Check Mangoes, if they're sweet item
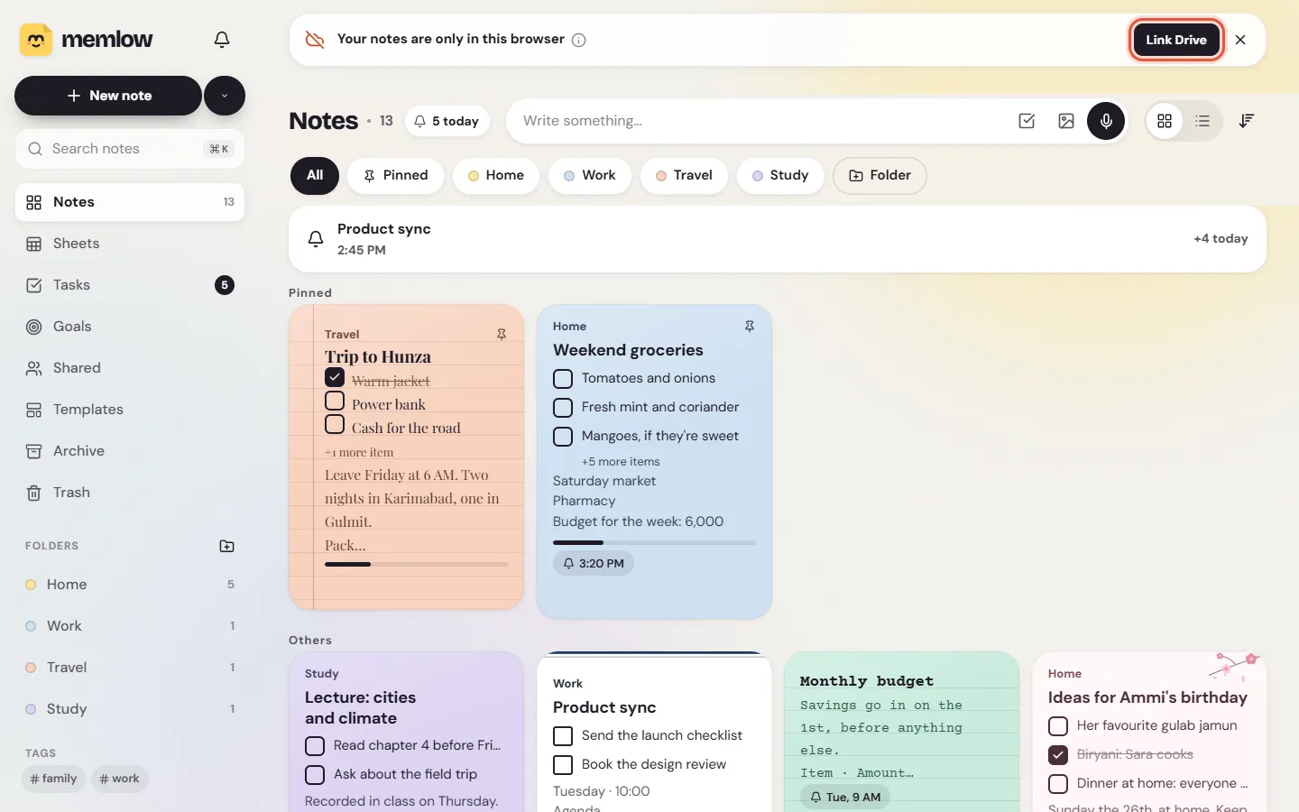Image resolution: width=1299 pixels, height=812 pixels. pyautogui.click(x=563, y=437)
